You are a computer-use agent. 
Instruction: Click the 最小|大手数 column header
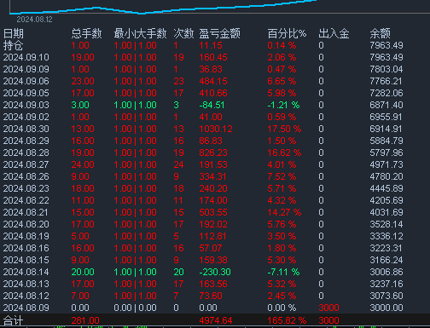pyautogui.click(x=140, y=33)
